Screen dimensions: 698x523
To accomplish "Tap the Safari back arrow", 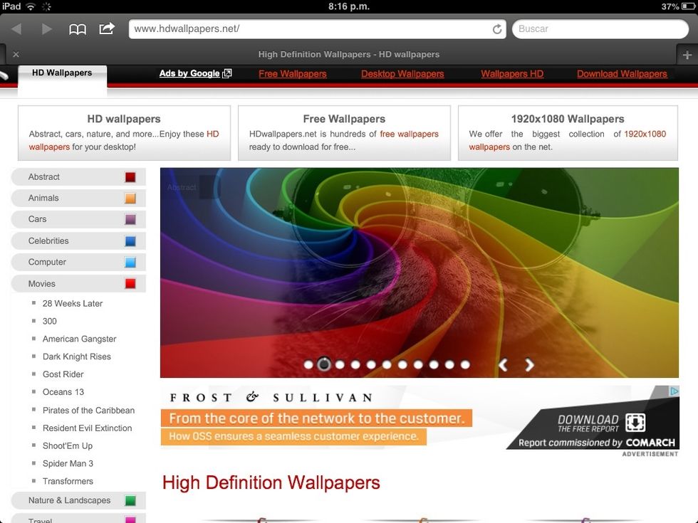I will tap(16, 29).
